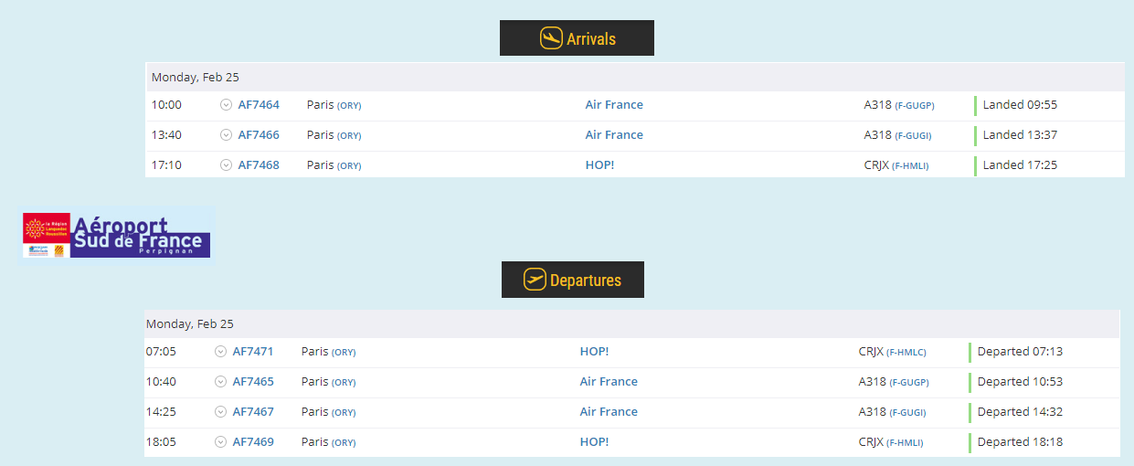Open flight AF7466 link
Screen dimensions: 1134x466
(259, 135)
